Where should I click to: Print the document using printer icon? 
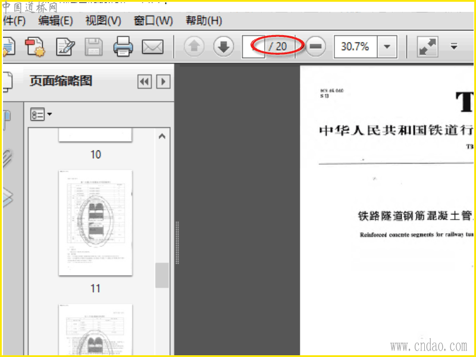coord(123,46)
